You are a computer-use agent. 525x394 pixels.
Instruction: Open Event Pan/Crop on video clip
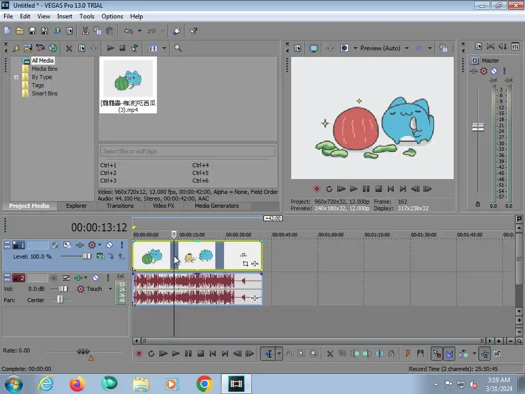(x=246, y=264)
